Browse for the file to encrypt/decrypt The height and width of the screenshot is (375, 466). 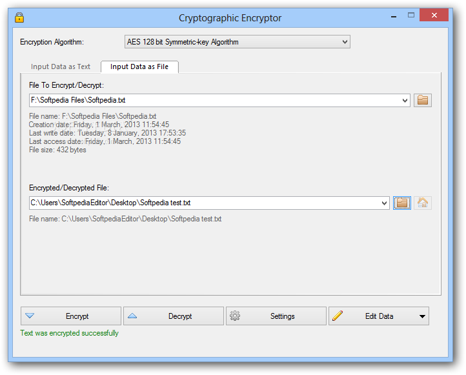(423, 100)
